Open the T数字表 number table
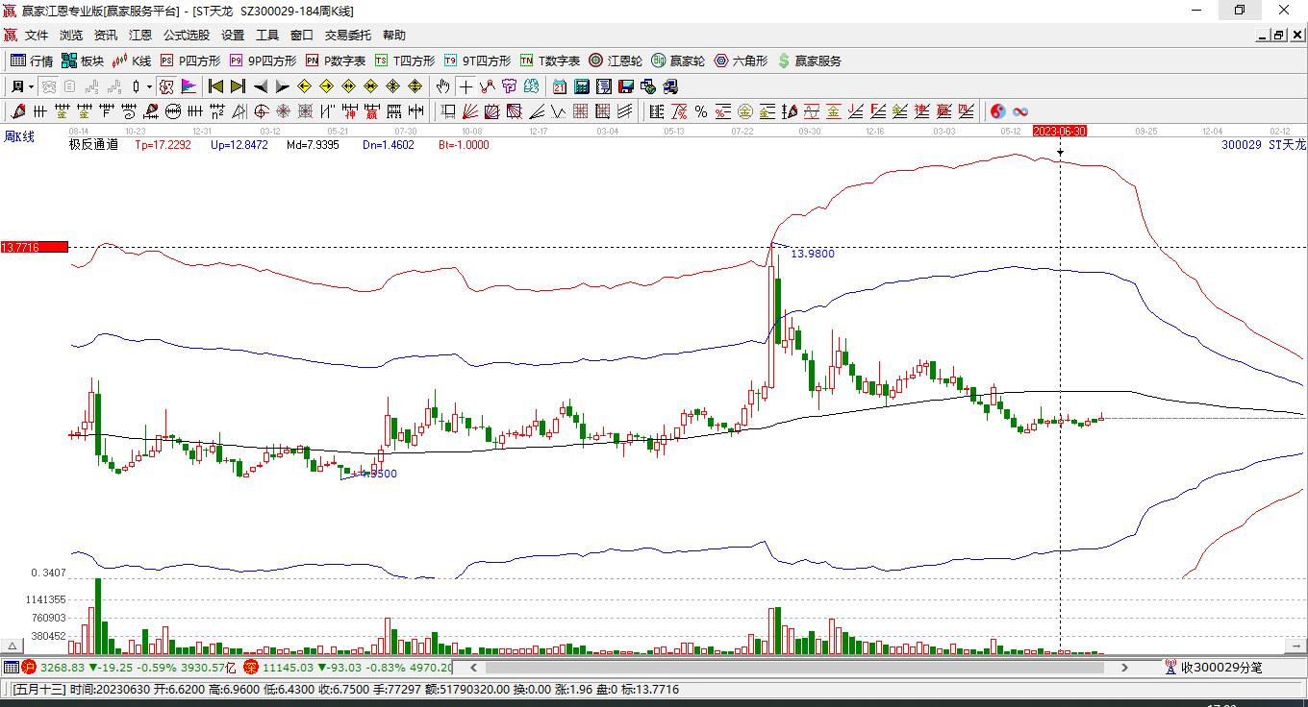 pos(550,61)
